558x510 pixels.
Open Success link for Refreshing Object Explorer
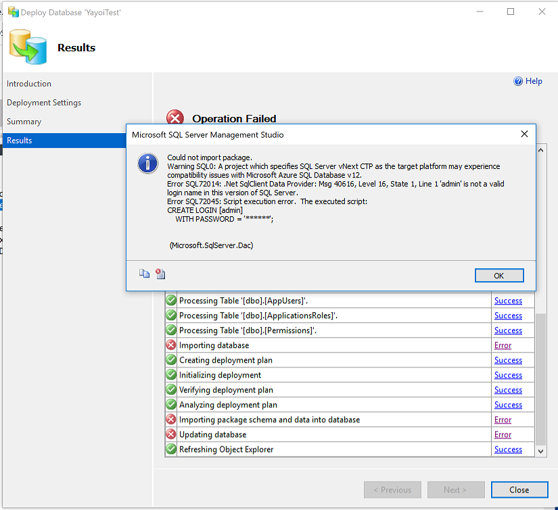click(508, 450)
